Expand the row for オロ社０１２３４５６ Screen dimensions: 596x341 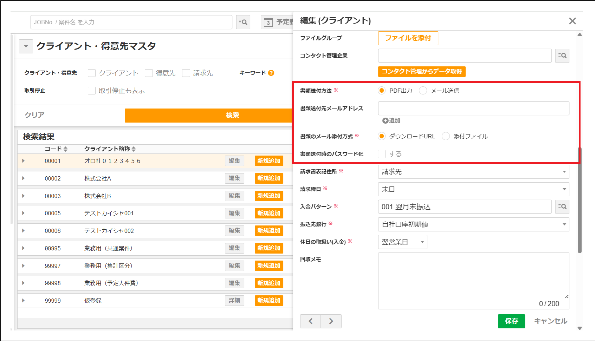pos(23,161)
